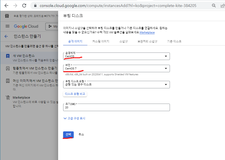Select 새 VM 인스턴스 option
Screen dimensions: 225x160
pos(29,58)
